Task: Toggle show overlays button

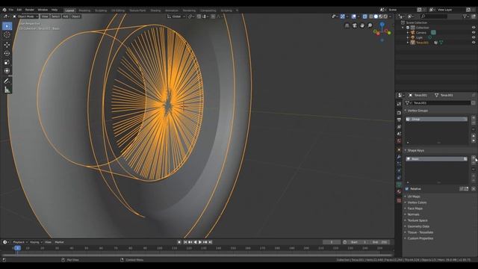Action: pyautogui.click(x=353, y=16)
